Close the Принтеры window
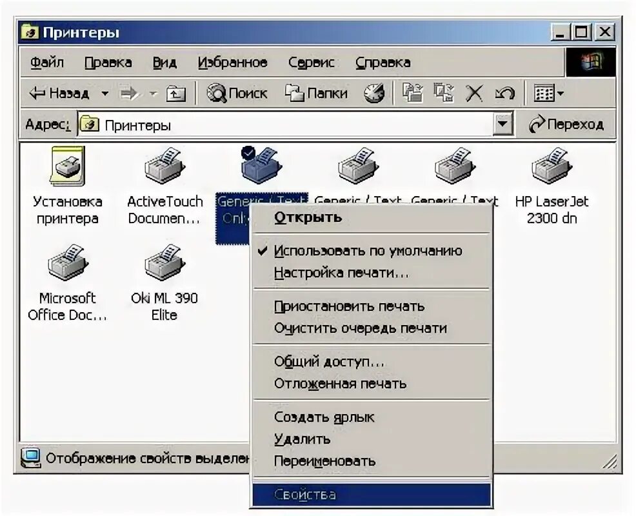This screenshot has width=636, height=516. pos(604,32)
